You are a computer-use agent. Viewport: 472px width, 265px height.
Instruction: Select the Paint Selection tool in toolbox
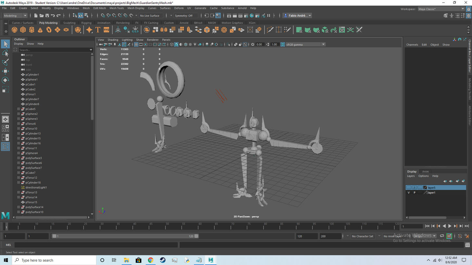point(6,62)
